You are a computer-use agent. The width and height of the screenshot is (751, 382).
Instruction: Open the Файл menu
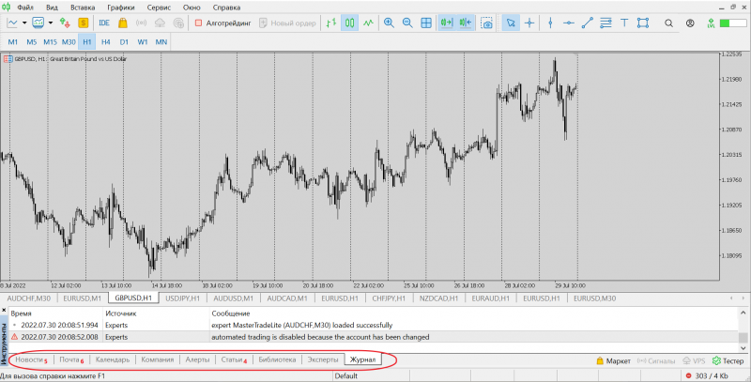click(25, 8)
